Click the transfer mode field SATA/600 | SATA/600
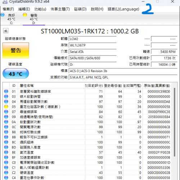This screenshot has width=180, height=180. [93, 58]
